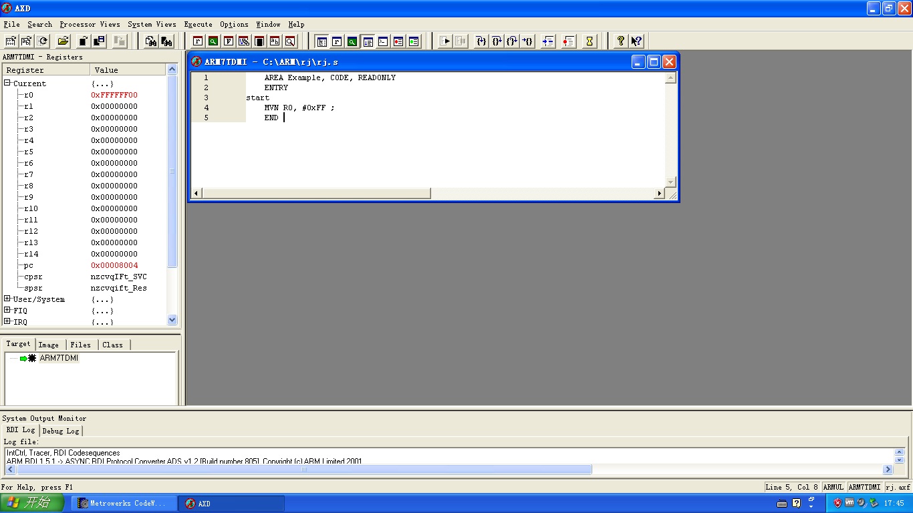
Task: Click the Load Image toolbar icon
Action: 11,41
